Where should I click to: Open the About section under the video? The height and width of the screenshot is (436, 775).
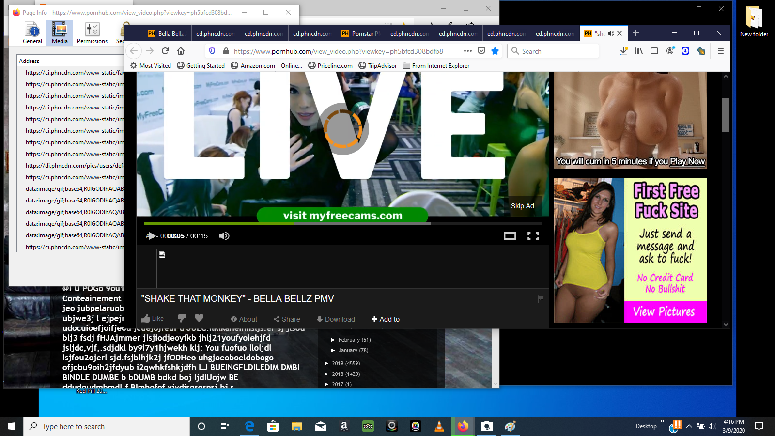(x=244, y=319)
